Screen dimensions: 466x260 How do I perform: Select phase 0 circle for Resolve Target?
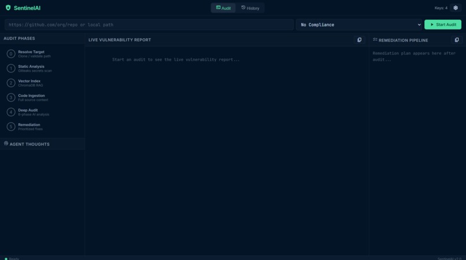[x=11, y=54]
